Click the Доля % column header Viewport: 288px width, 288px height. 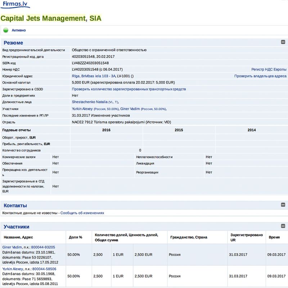(x=76, y=237)
